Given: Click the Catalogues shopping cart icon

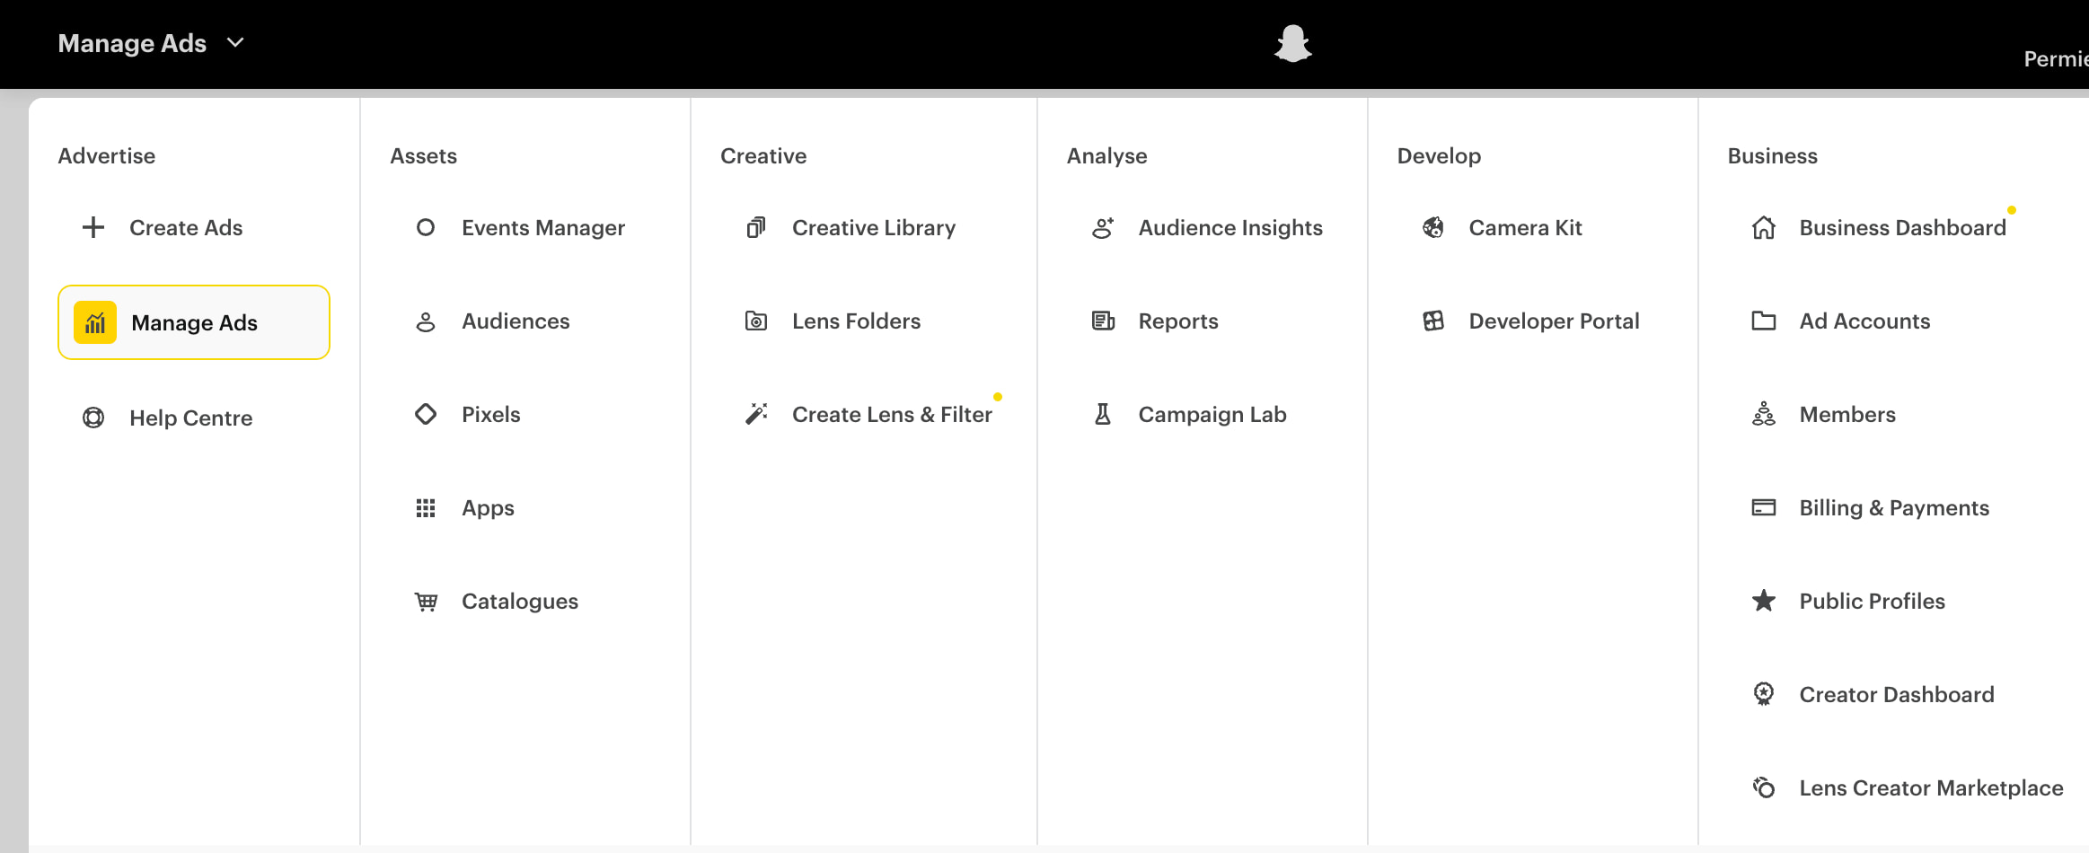Looking at the screenshot, I should pos(425,601).
